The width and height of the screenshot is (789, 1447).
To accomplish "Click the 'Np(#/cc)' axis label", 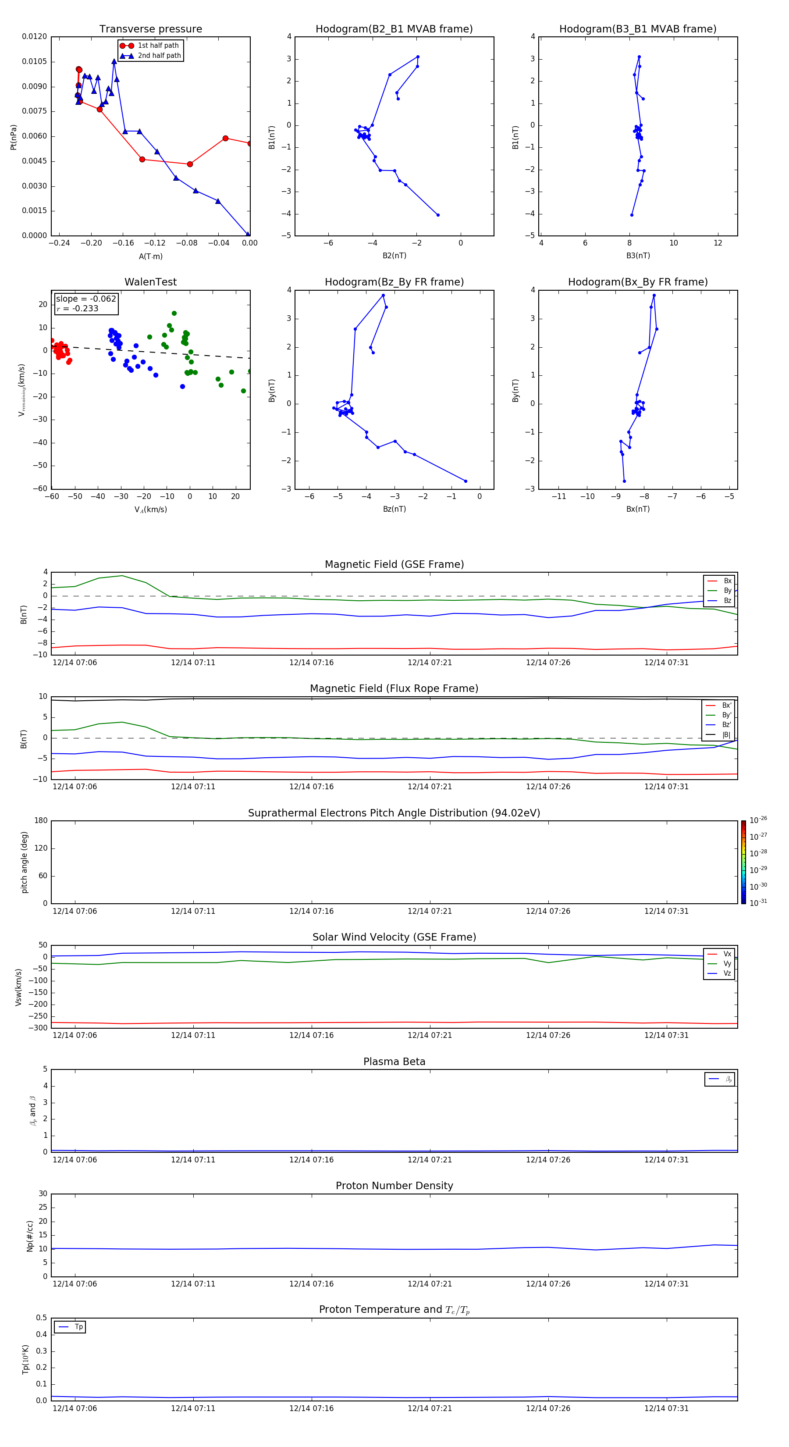I will [x=30, y=1236].
